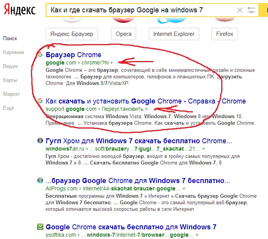
Task: Click the Google favicon beside Как скачать и установить result
Action: click(40, 101)
